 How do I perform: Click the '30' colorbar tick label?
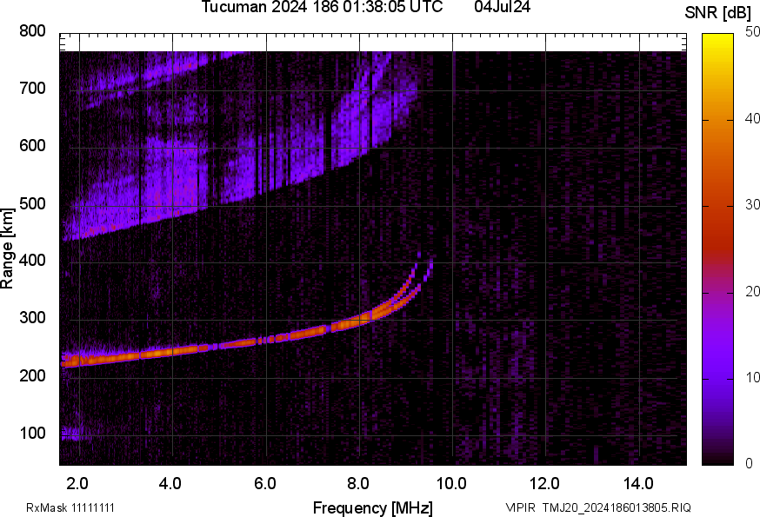[x=752, y=204]
